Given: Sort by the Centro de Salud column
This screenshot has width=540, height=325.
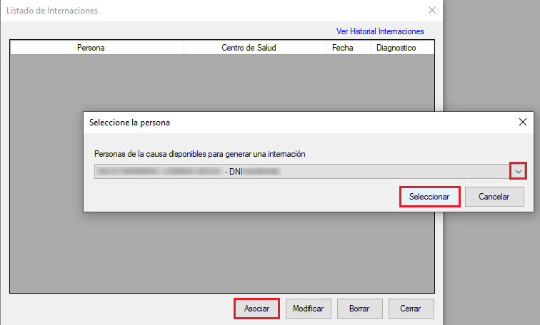Looking at the screenshot, I should click(x=249, y=48).
